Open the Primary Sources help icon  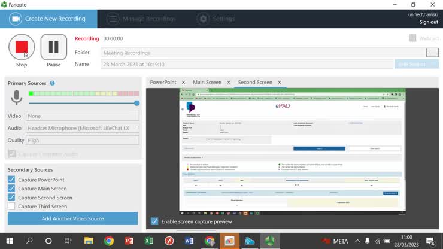click(52, 83)
